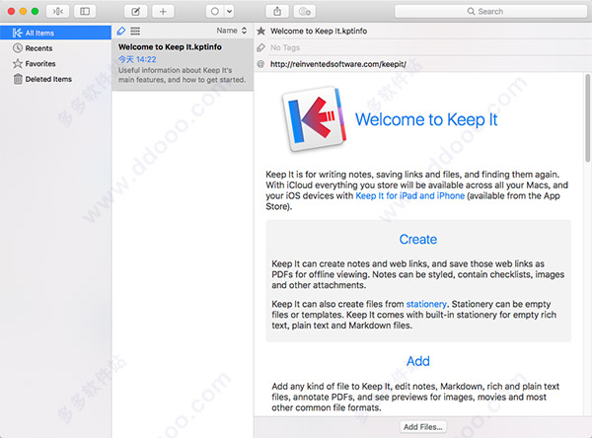Click the 今天 14:22 date text
The width and height of the screenshot is (592, 438).
[137, 59]
